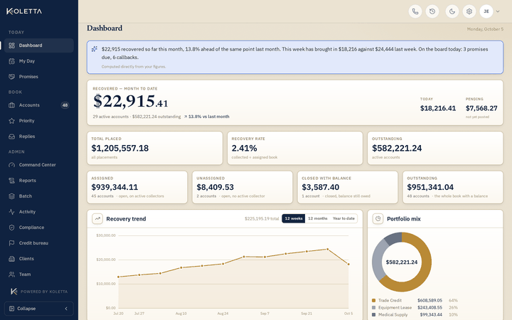This screenshot has width=512, height=320.
Task: Select the 12 months range tab
Action: 318,218
